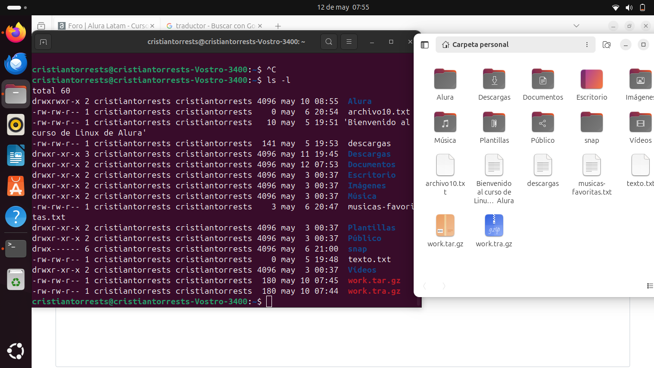Select the work.tra.gz gzip file

click(494, 231)
